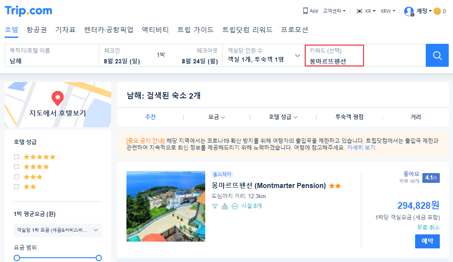Select the 프로모션 tab
The width and height of the screenshot is (453, 262).
[294, 30]
